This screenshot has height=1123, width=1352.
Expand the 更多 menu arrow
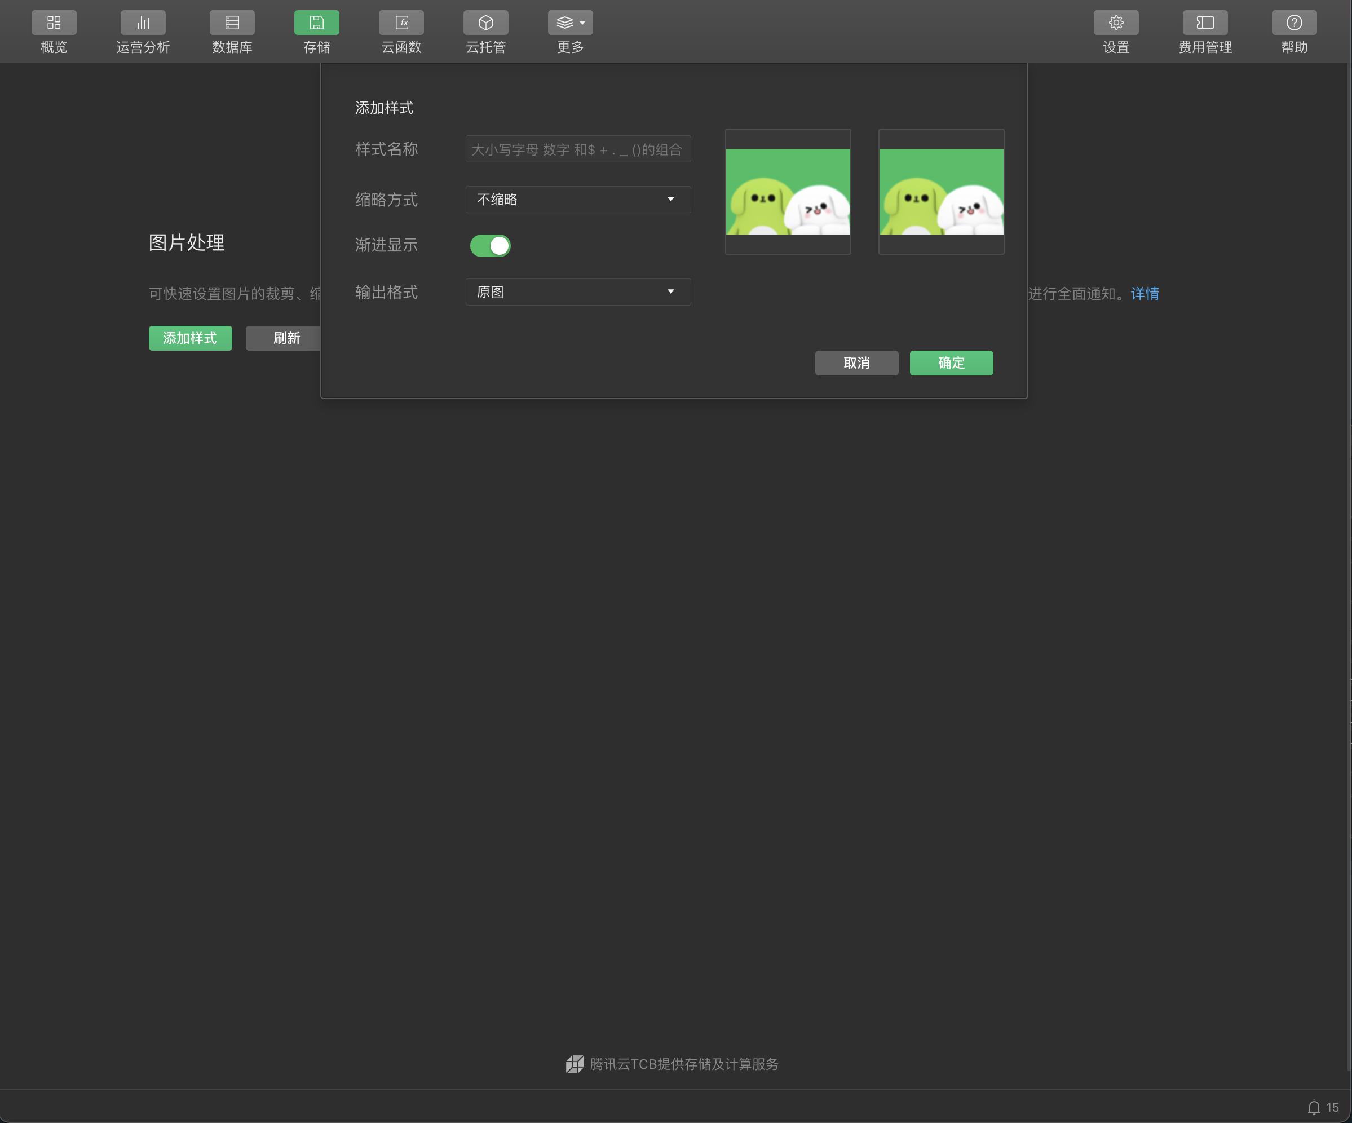pyautogui.click(x=582, y=23)
